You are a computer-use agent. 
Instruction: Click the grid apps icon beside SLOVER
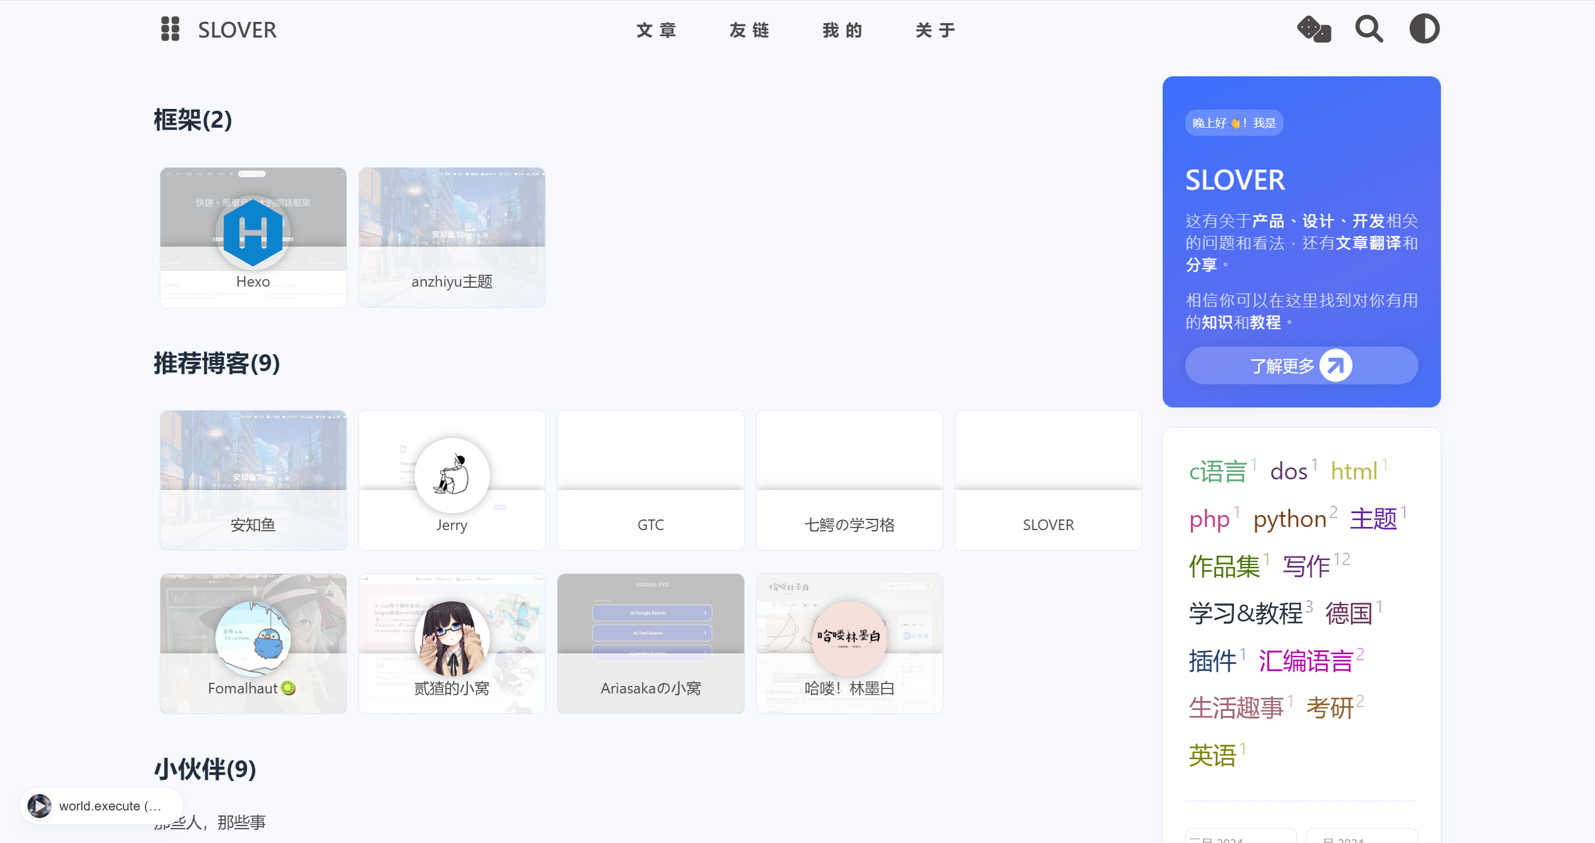(x=170, y=29)
